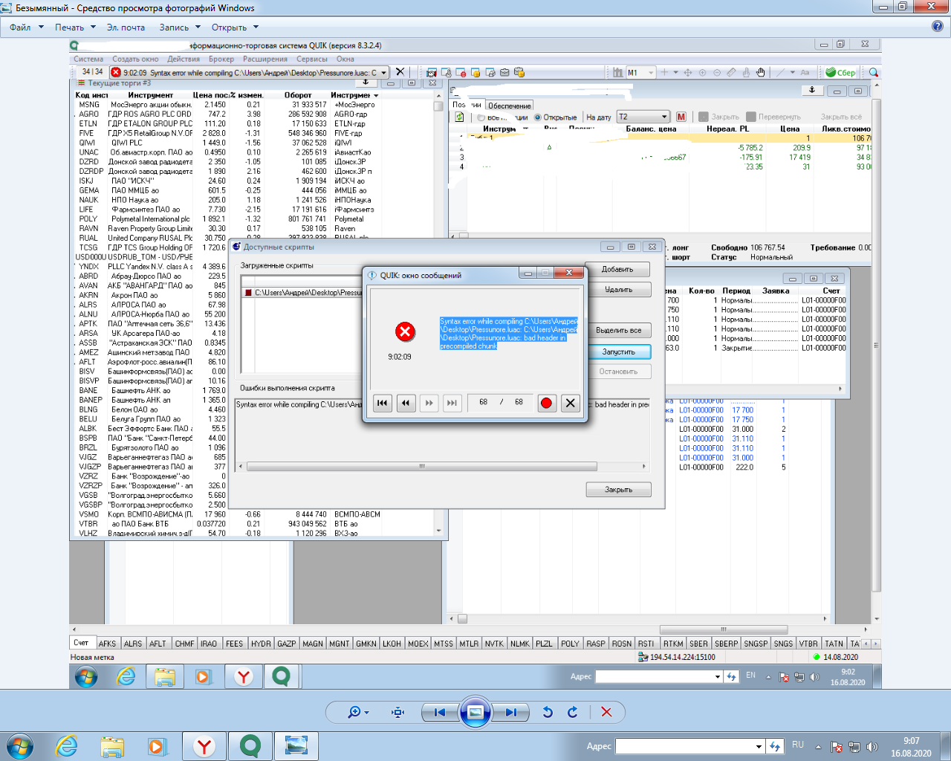The width and height of the screenshot is (951, 761).
Task: Click the red record circle in QUIK message window
Action: (x=546, y=403)
